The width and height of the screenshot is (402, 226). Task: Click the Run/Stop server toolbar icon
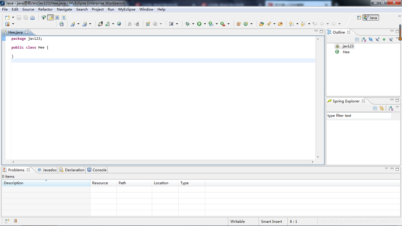coord(108,24)
